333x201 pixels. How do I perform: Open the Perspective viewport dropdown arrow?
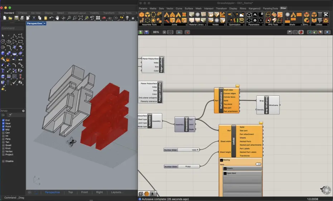[45, 23]
